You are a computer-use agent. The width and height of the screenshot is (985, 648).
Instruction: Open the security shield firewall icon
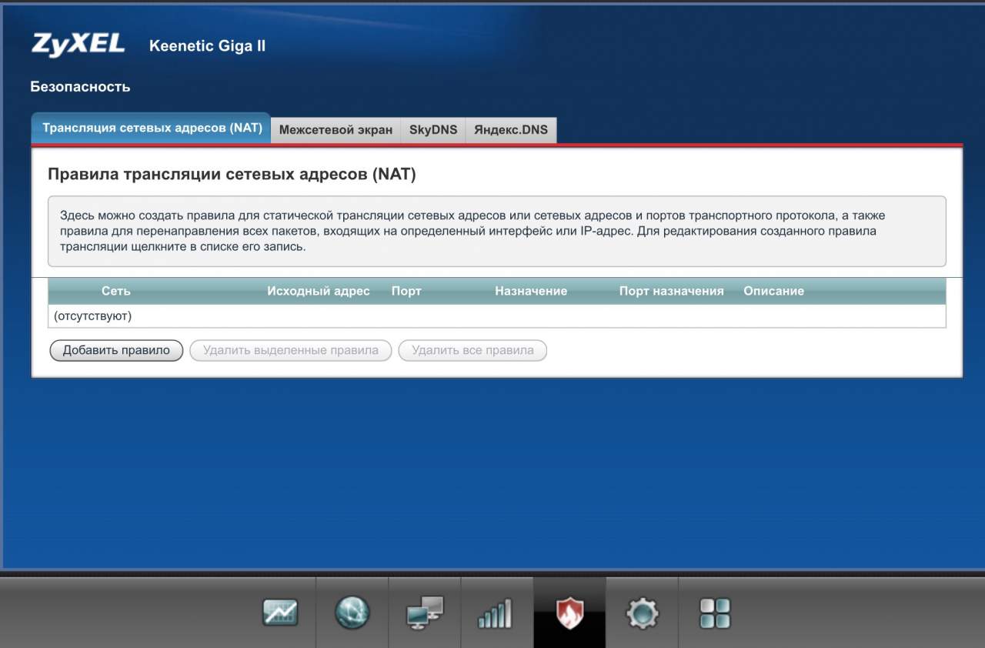click(569, 613)
